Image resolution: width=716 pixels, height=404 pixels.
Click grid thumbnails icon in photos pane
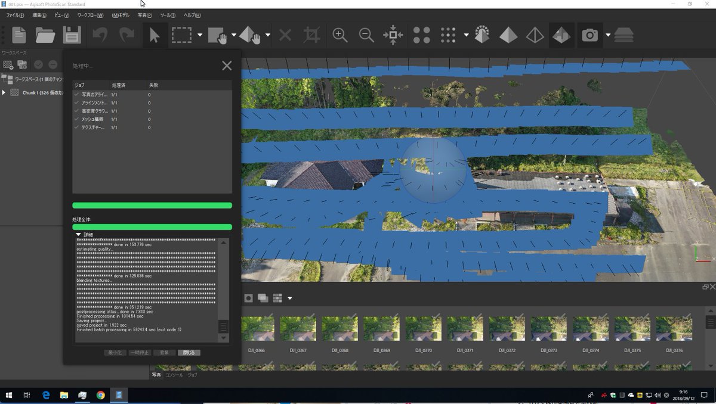[x=277, y=298]
